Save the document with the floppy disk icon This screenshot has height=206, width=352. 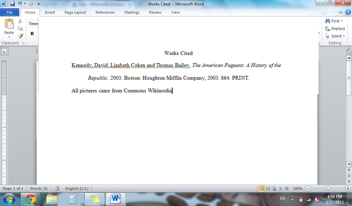(x=12, y=4)
